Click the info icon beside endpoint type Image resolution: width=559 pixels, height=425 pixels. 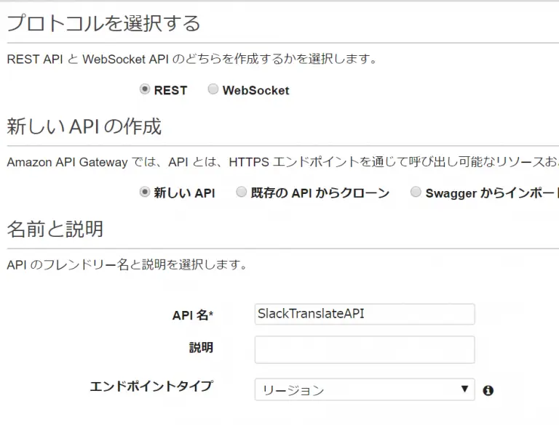tap(488, 390)
